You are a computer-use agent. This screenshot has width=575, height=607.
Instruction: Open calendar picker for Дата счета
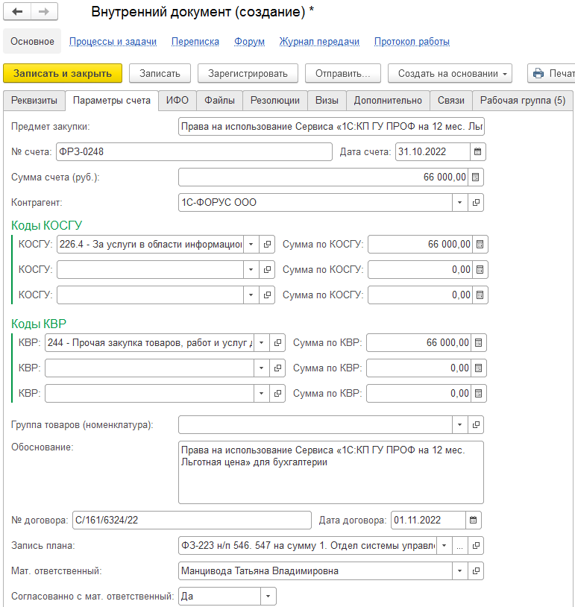pos(477,152)
